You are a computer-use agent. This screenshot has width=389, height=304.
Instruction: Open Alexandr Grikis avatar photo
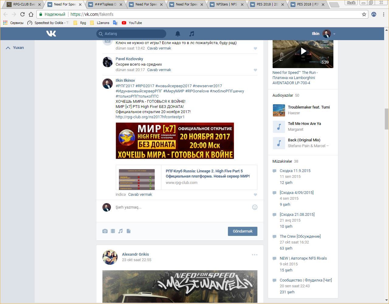pos(110,257)
